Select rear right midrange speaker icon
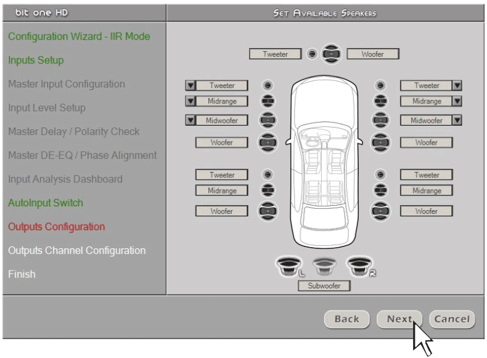487x358 pixels. point(380,190)
